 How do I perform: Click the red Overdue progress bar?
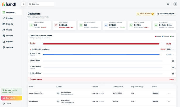101,44
